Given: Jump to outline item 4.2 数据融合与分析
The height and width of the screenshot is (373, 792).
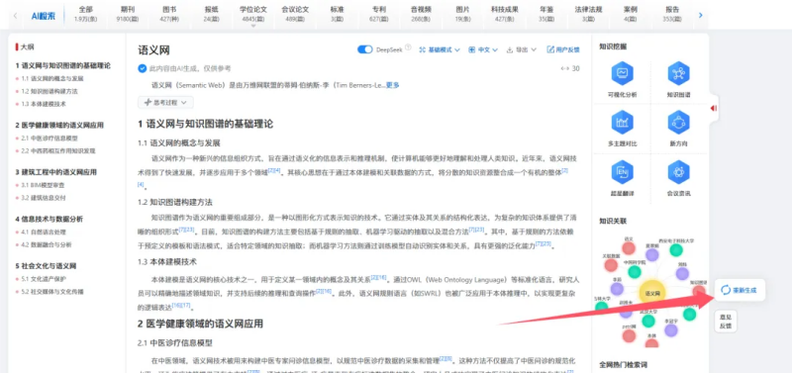Looking at the screenshot, I should tap(47, 244).
